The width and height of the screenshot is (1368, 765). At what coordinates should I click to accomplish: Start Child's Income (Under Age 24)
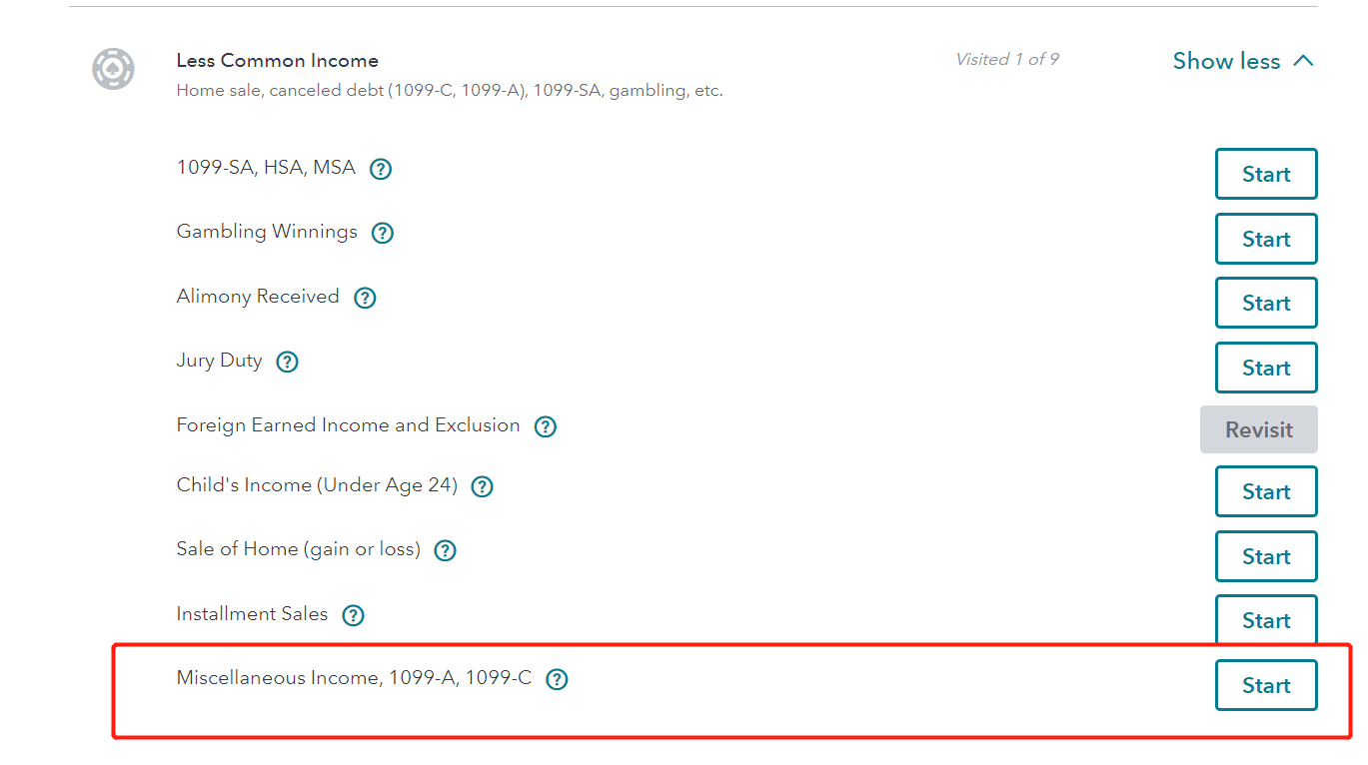(x=1265, y=491)
